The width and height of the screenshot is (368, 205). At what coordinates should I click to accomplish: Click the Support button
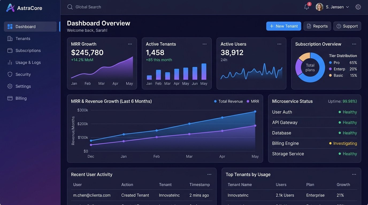coord(347,26)
